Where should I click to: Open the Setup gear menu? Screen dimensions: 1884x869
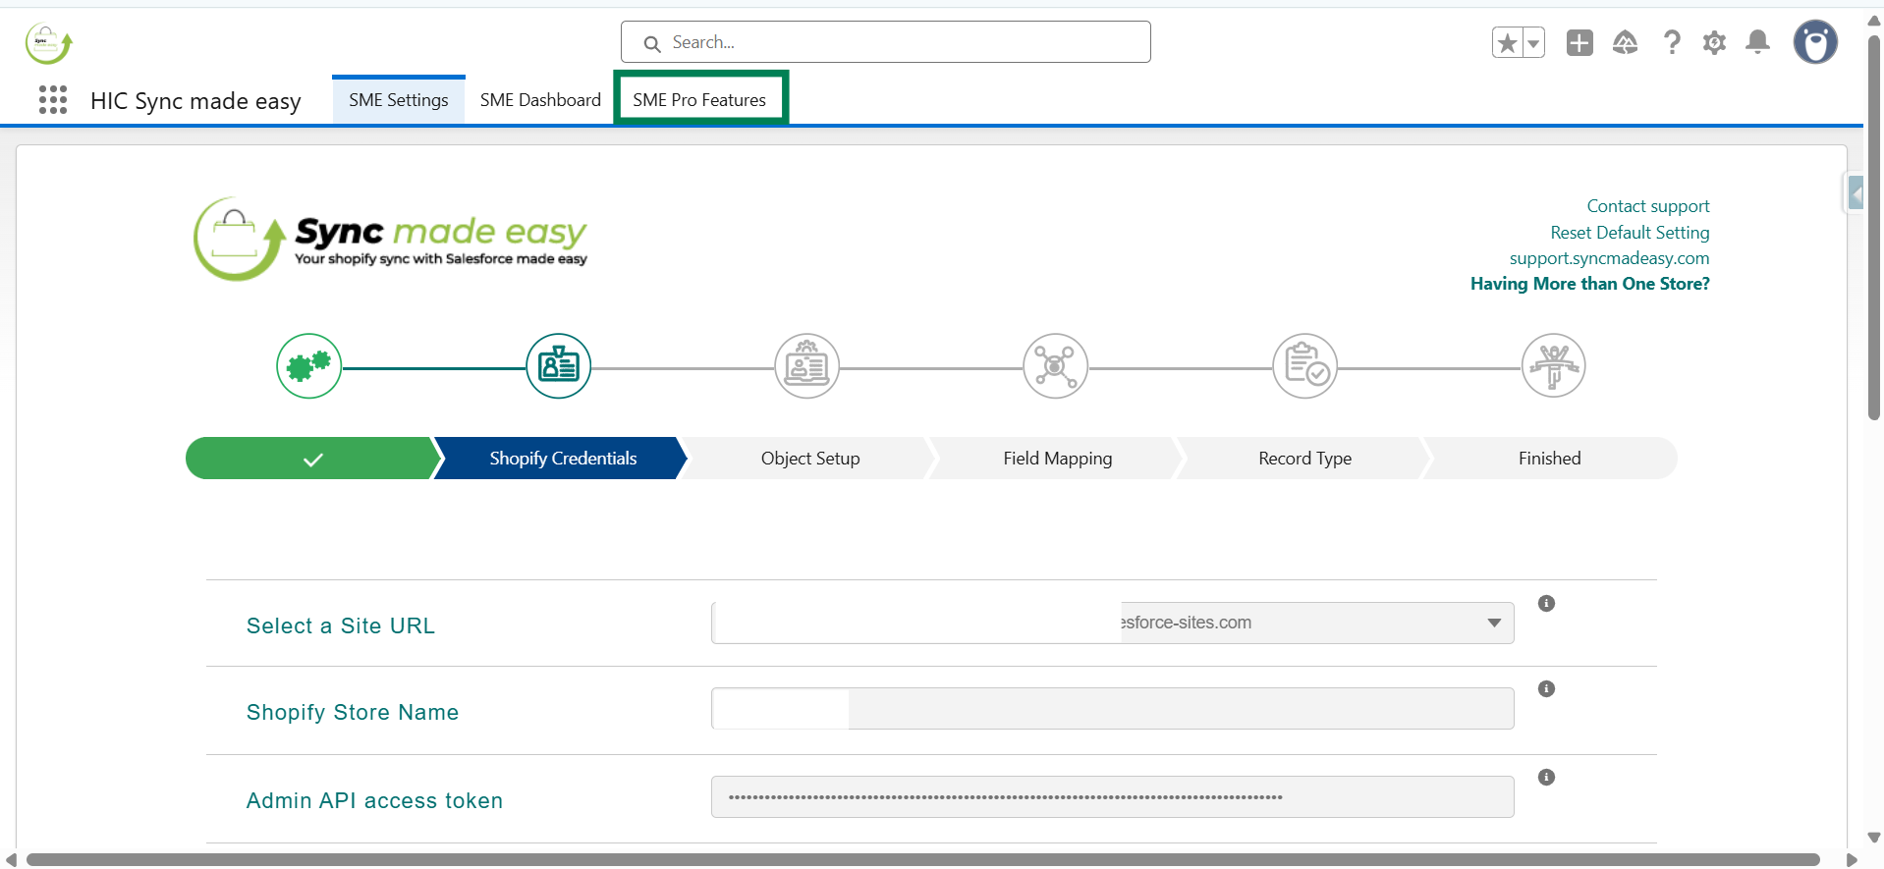tap(1714, 43)
